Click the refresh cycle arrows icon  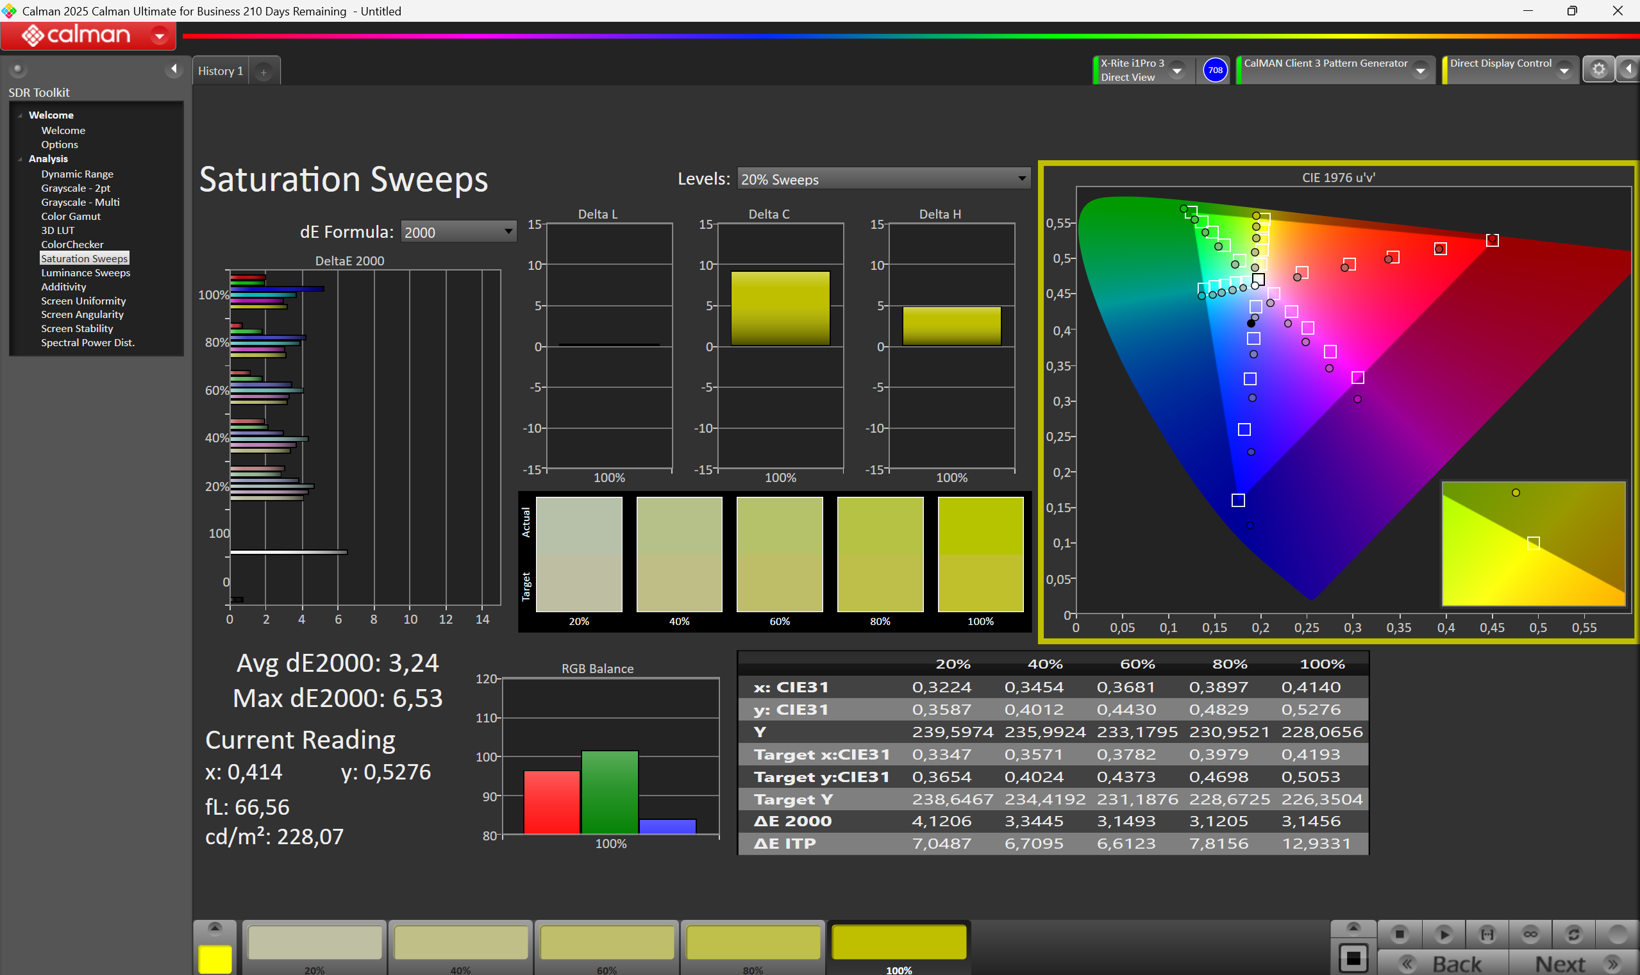1573,933
